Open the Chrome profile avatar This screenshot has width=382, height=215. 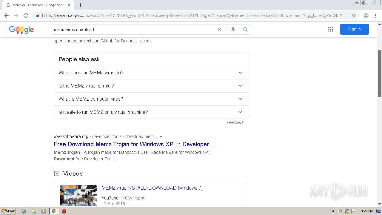[x=366, y=16]
